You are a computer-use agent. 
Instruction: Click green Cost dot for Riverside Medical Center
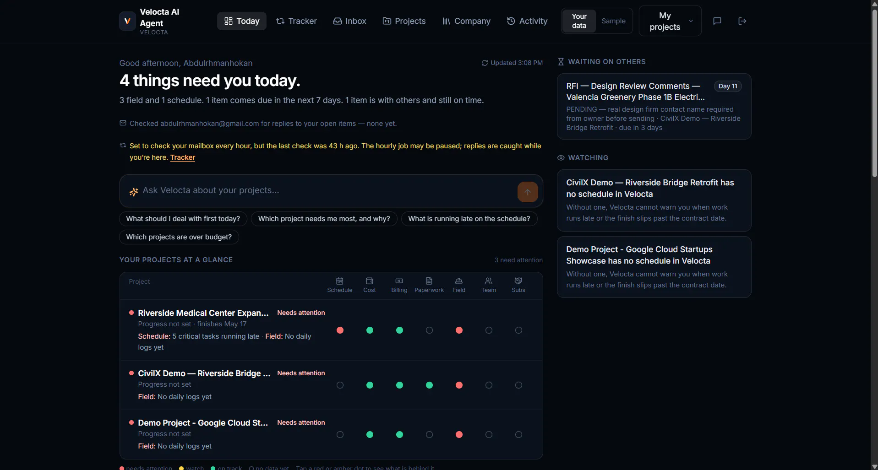pyautogui.click(x=370, y=330)
